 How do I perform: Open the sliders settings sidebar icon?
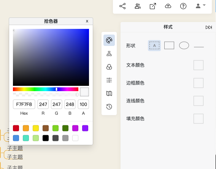[x=109, y=80]
